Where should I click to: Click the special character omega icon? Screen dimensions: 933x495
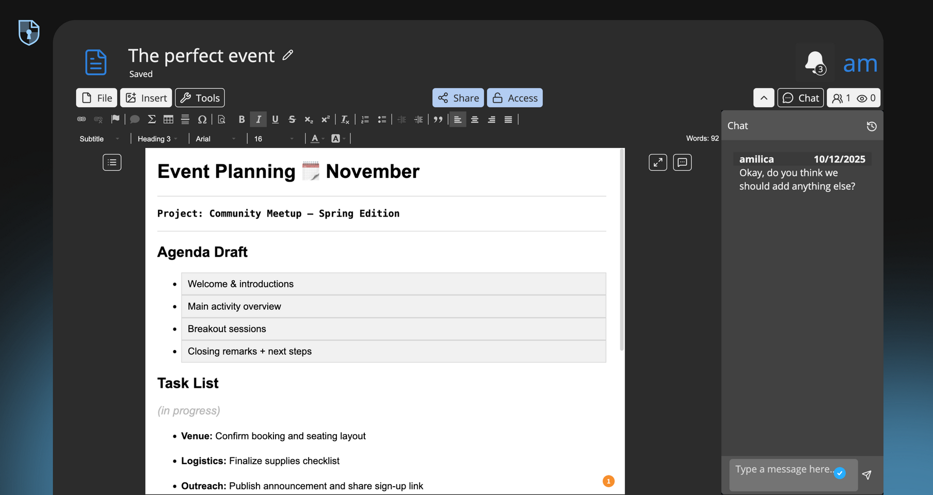click(x=202, y=120)
